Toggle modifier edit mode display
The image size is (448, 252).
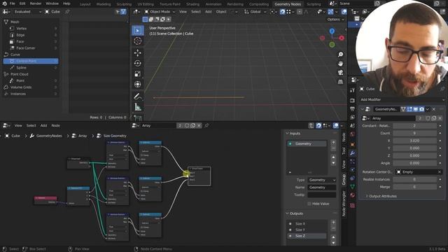(x=409, y=109)
